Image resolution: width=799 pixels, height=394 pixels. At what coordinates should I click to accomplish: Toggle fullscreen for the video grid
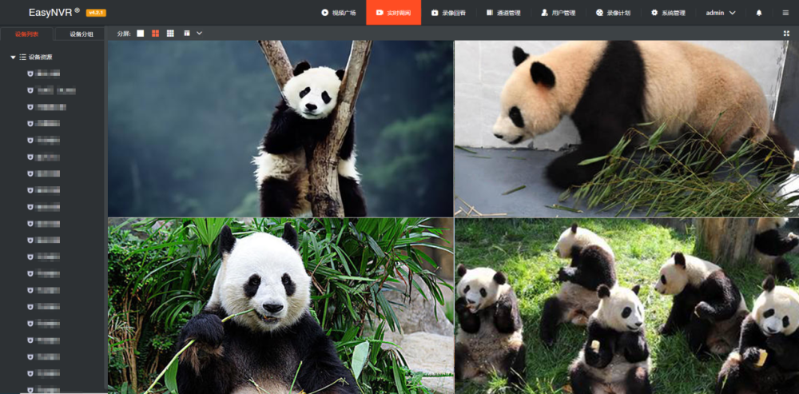[786, 33]
